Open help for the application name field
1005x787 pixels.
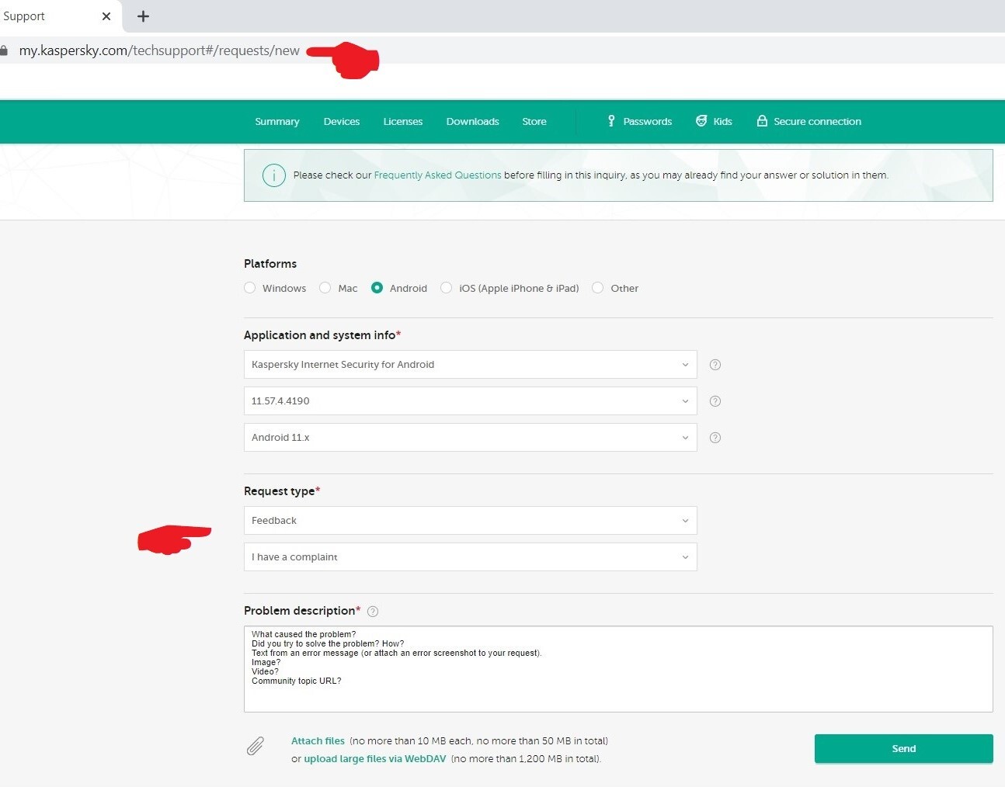click(x=715, y=365)
